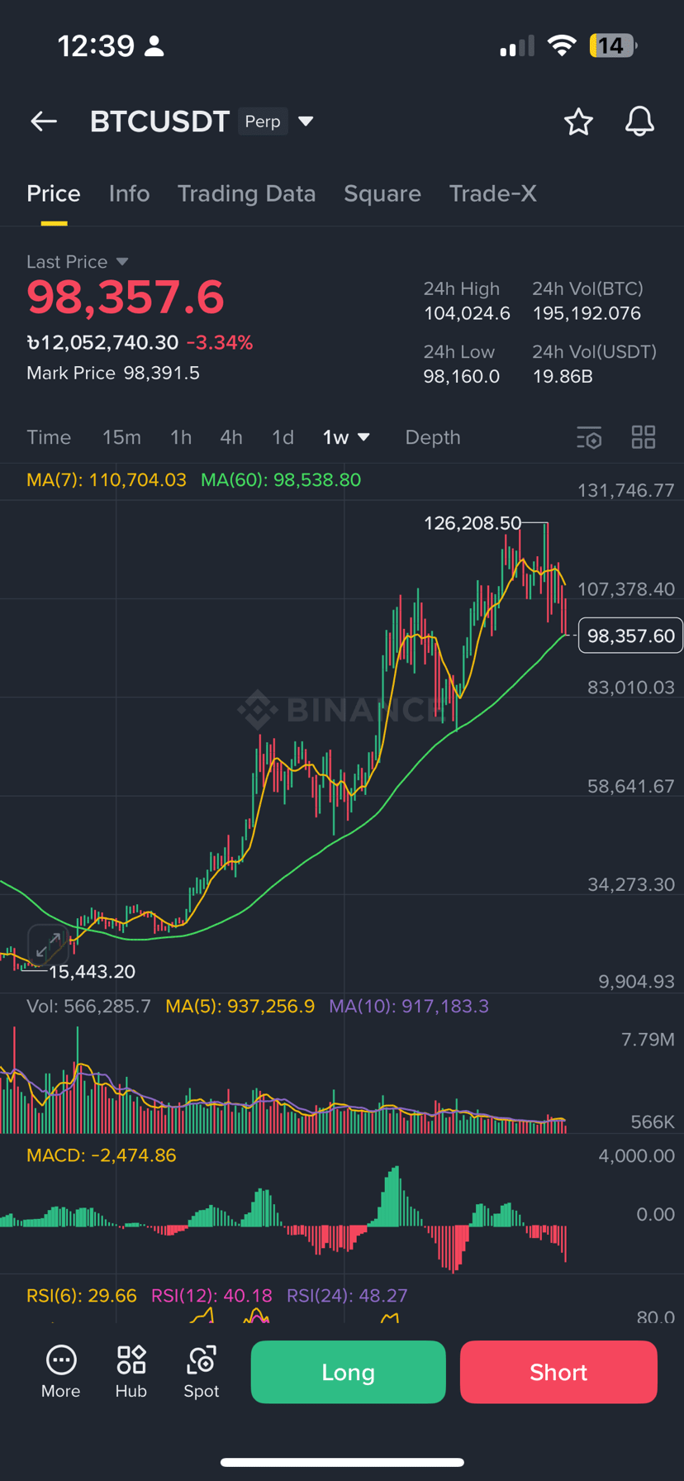Tap the 24h Low value 98,160.0
This screenshot has width=684, height=1481.
point(462,377)
